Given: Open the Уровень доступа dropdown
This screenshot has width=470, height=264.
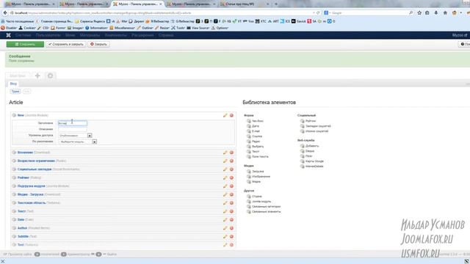Looking at the screenshot, I should [x=75, y=136].
